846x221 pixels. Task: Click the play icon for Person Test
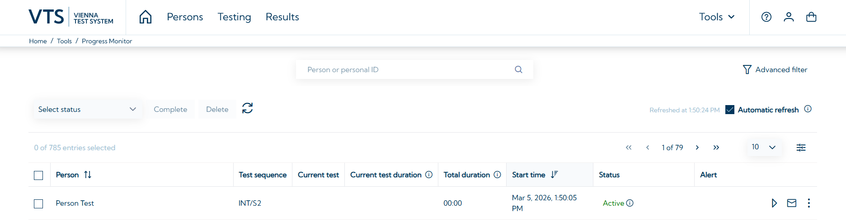774,203
